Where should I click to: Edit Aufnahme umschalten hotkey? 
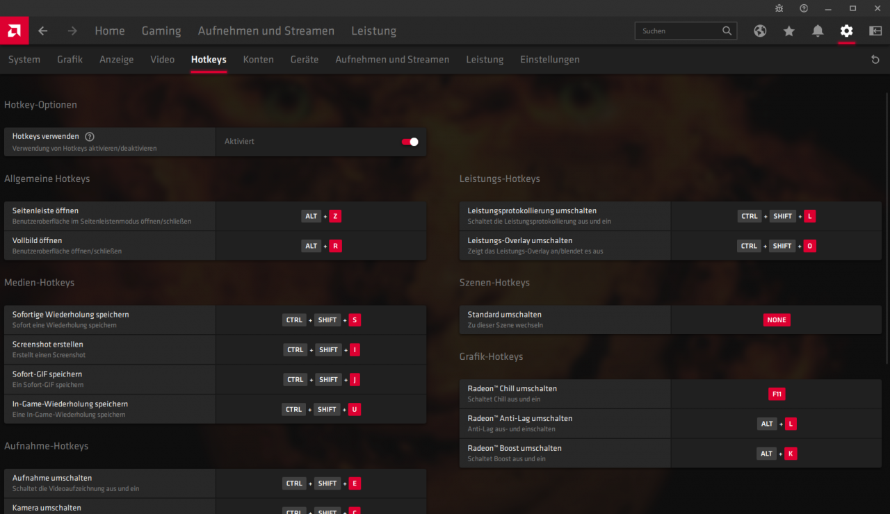(321, 483)
